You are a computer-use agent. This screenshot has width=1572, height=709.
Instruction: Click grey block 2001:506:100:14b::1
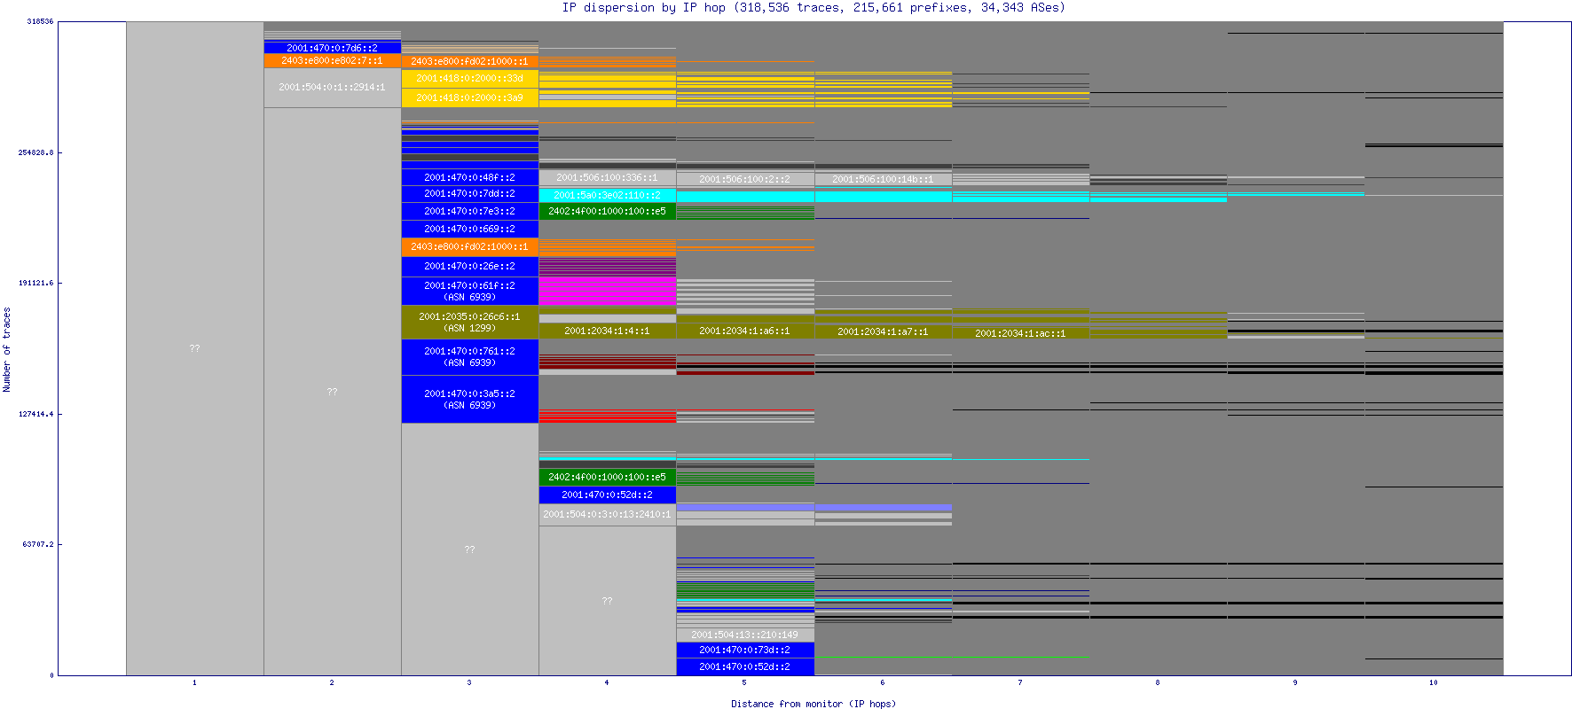883,179
